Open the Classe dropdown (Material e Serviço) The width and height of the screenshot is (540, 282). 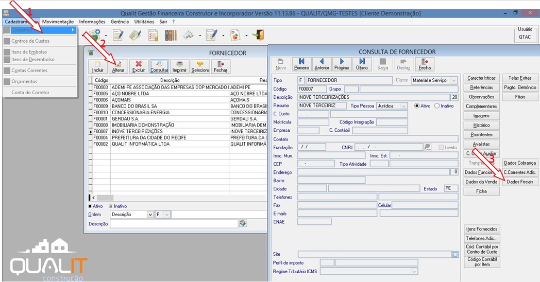click(454, 80)
